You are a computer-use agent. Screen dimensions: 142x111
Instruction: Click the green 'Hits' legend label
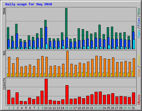point(139,11)
